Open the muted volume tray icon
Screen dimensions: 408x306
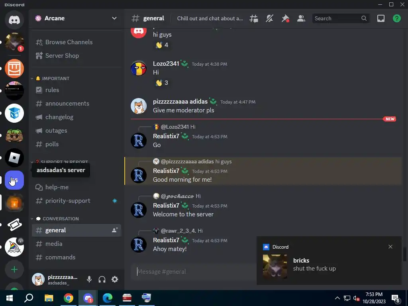[356, 298]
